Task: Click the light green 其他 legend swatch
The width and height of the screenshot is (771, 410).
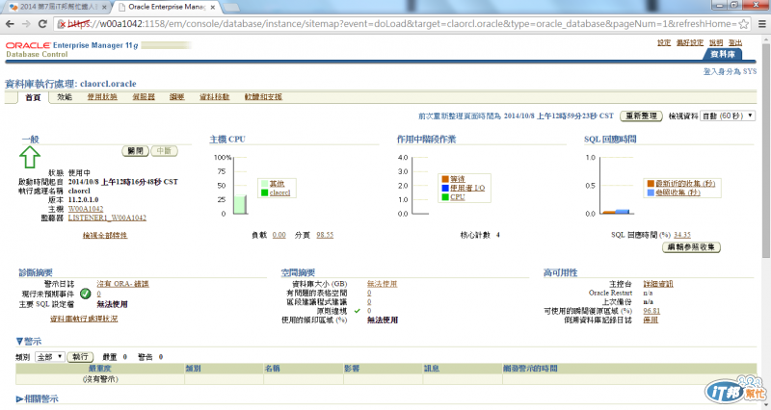Action: 264,184
